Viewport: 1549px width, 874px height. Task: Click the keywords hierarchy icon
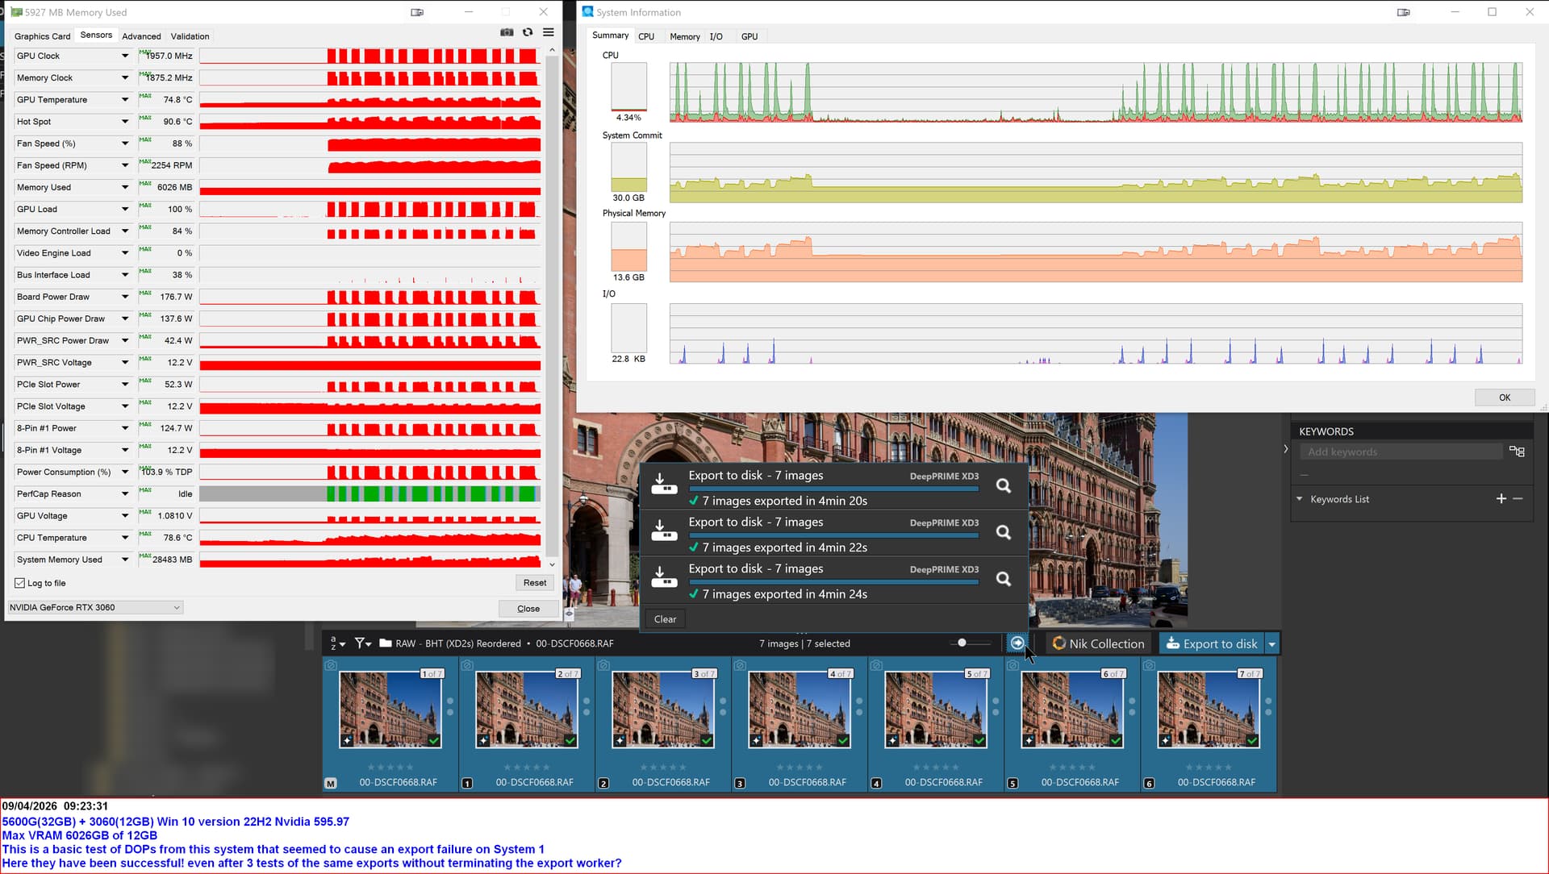[1517, 452]
